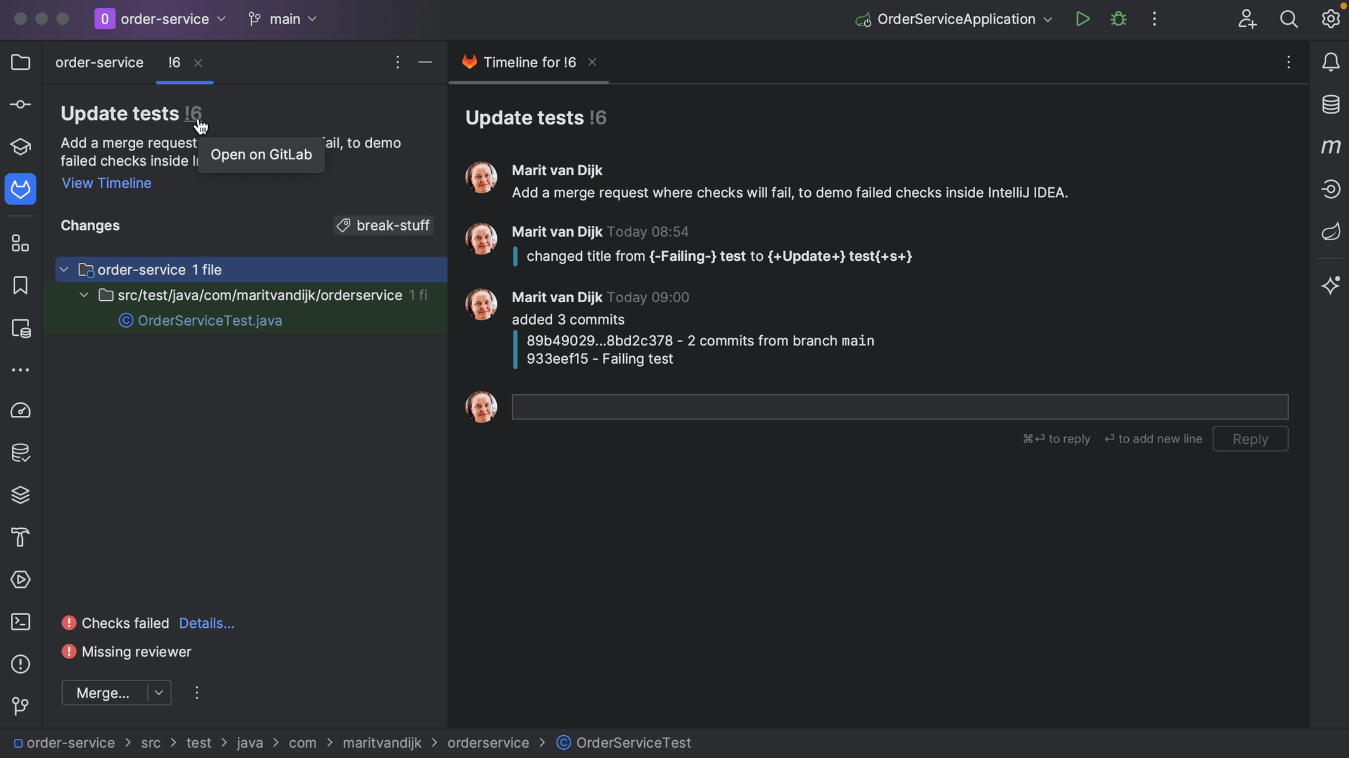Open OrderServiceTest.java file in changes
Viewport: 1349px width, 758px height.
click(x=209, y=321)
